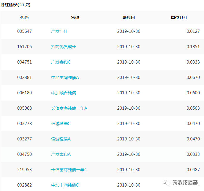Click the 分红除权(11只) section heading
The height and width of the screenshot is (191, 204).
(x=15, y=5)
